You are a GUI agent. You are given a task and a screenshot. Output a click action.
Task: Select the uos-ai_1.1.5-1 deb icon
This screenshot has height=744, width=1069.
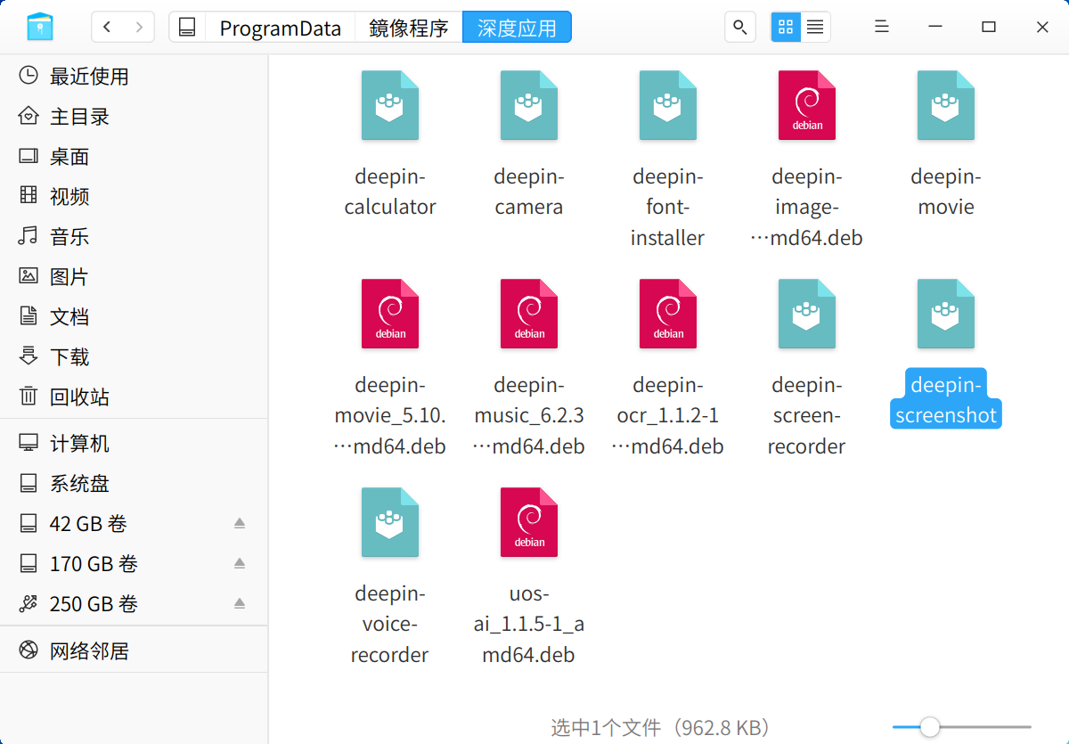[529, 522]
